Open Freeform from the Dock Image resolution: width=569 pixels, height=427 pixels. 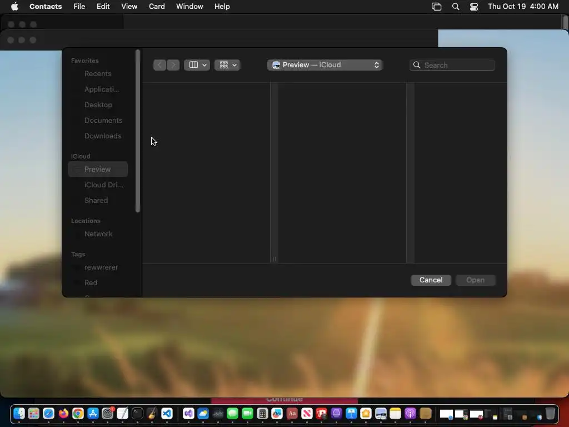277,414
